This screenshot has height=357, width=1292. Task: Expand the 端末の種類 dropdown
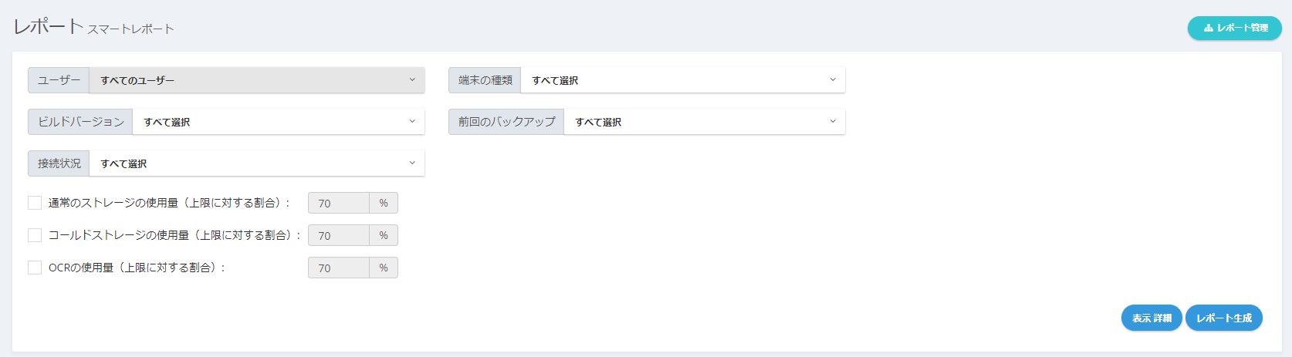click(683, 80)
